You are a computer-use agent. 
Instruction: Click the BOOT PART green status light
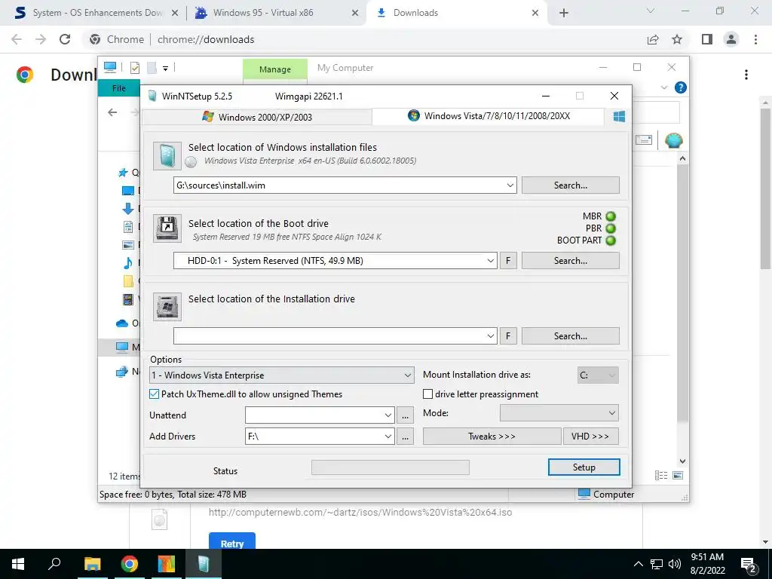[611, 240]
